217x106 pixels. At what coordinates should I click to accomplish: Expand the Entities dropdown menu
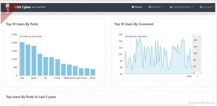pos(156,7)
